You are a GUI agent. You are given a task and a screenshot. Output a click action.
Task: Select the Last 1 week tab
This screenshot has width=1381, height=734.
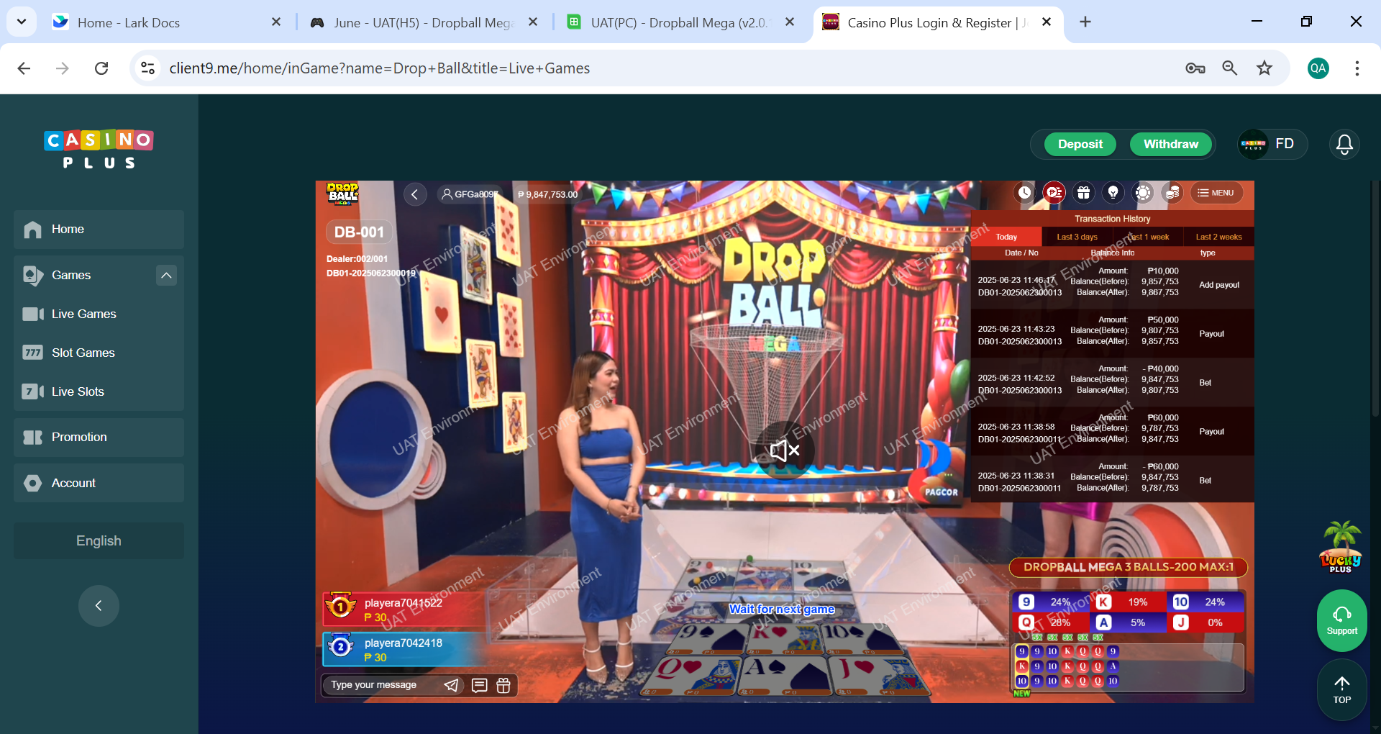[x=1148, y=237]
